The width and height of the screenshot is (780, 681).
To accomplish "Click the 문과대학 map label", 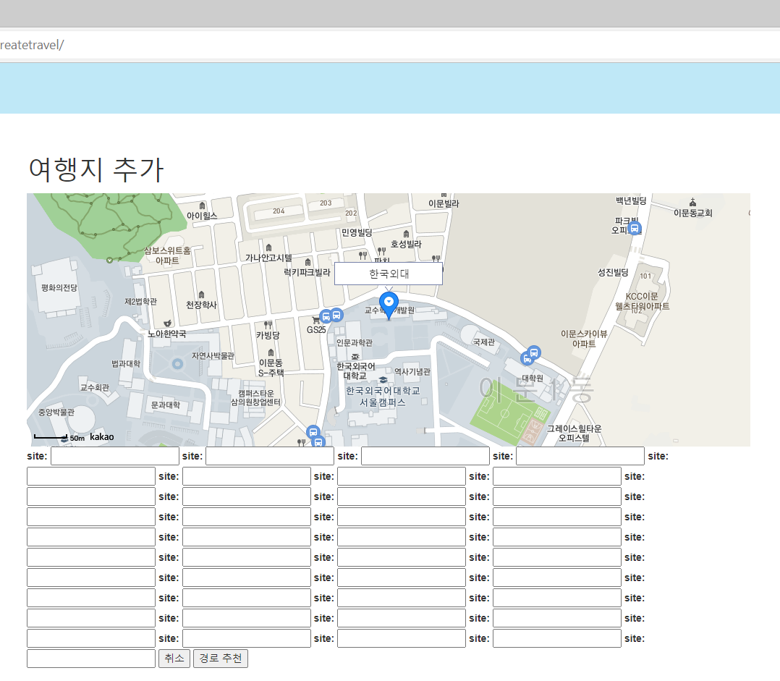I will coord(166,405).
